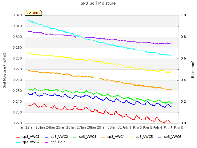Click the Jan 23 x-axis tick label
The width and height of the screenshot is (197, 148).
tap(34, 127)
